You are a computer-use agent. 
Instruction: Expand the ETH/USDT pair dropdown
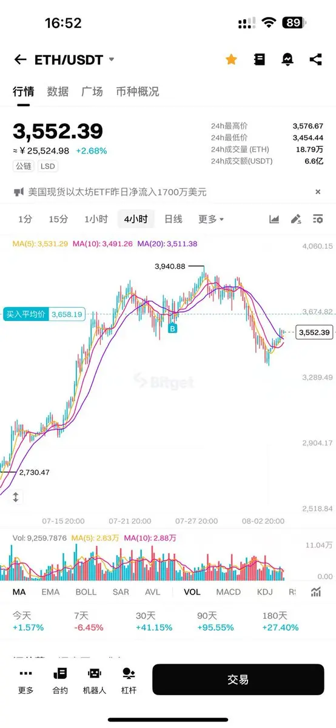111,59
